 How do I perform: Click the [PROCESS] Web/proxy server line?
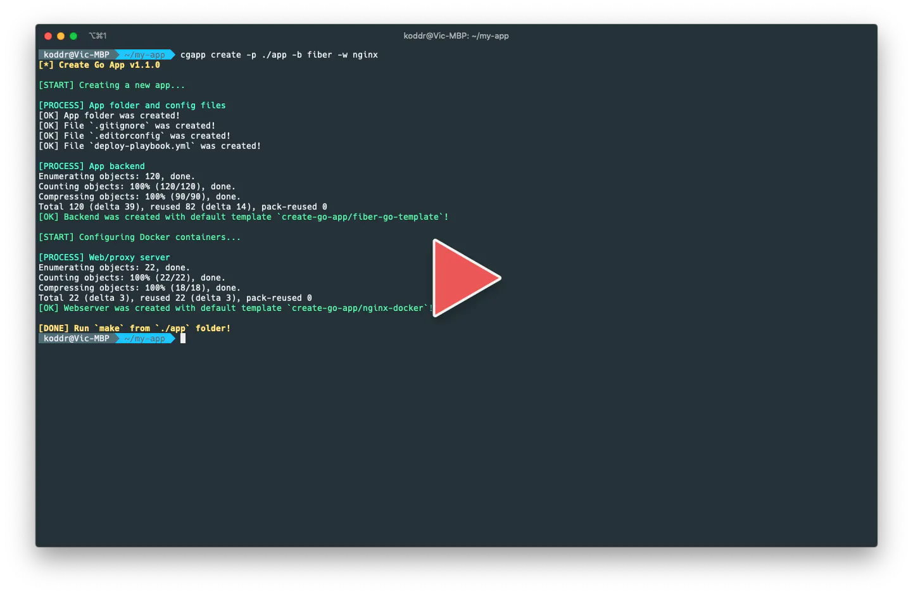tap(104, 258)
